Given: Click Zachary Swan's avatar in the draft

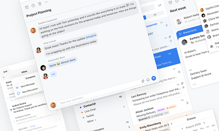Looking at the screenshot, I should click(184, 42).
